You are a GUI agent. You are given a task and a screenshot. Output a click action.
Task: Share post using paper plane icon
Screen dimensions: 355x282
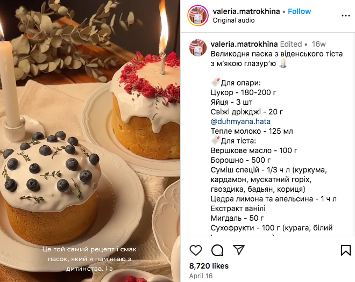(x=239, y=250)
